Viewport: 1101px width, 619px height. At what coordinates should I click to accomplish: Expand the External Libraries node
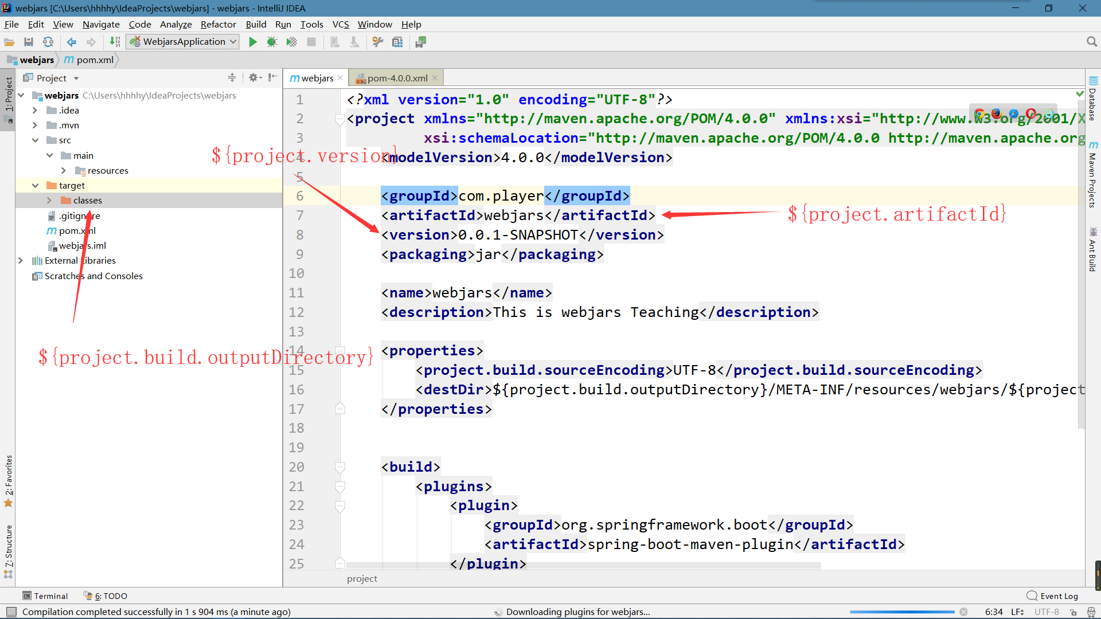(21, 260)
